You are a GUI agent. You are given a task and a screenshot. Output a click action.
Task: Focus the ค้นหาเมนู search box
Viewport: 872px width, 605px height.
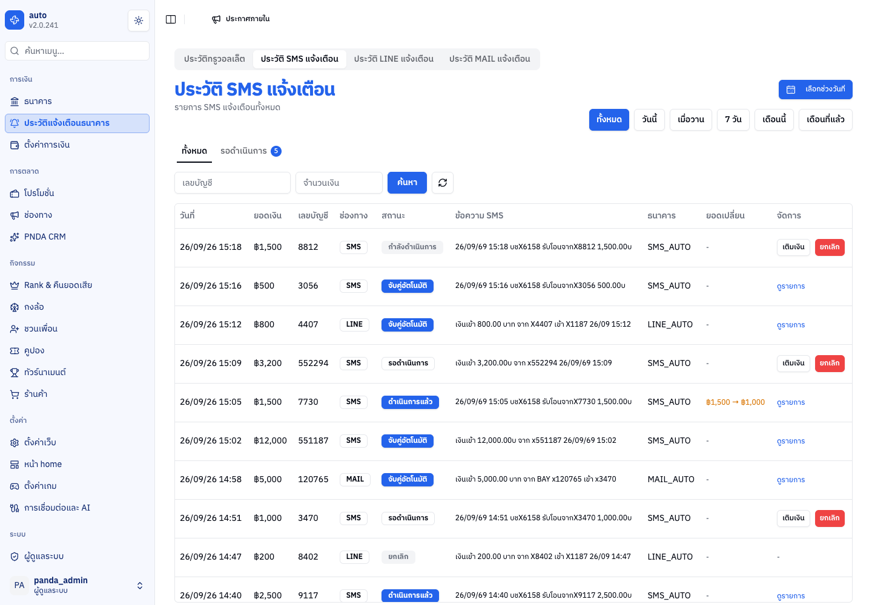(77, 51)
